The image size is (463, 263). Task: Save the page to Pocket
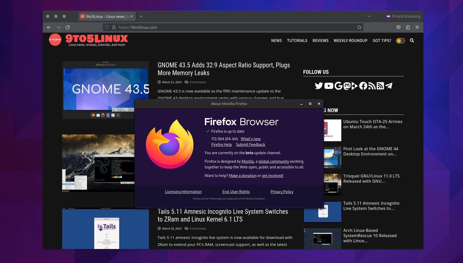(399, 27)
